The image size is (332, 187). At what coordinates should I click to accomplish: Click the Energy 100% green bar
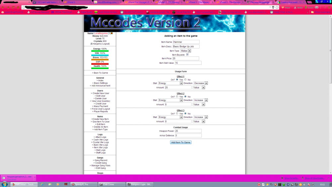(x=100, y=51)
